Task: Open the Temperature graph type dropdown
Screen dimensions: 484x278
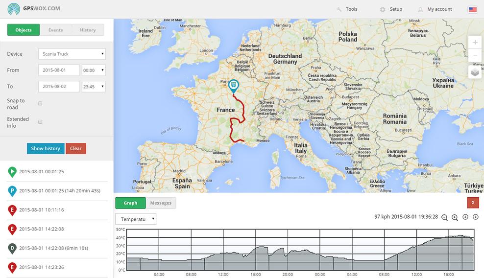Action: point(136,219)
